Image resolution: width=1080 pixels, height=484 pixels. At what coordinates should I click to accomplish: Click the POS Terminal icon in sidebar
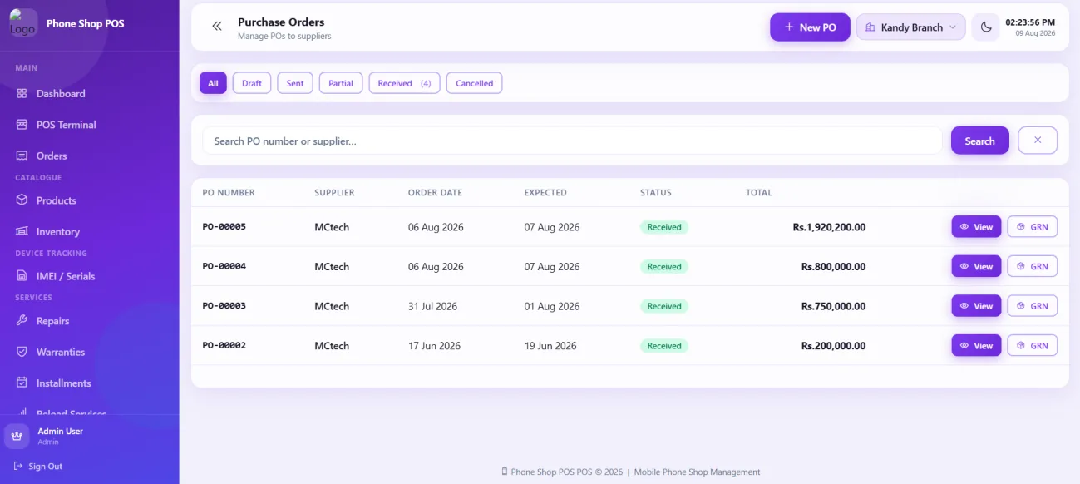point(22,125)
